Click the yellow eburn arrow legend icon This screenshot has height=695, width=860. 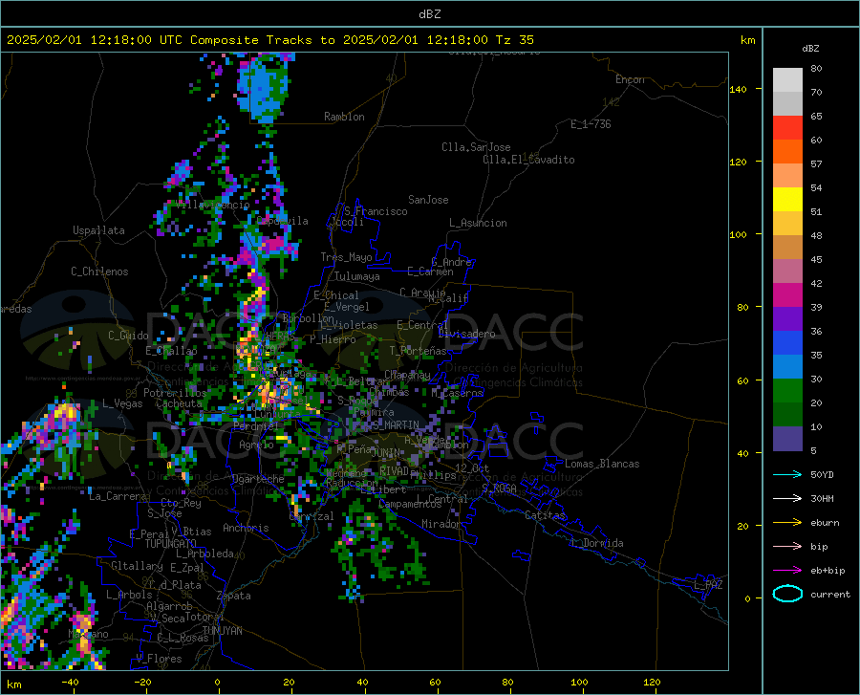[787, 523]
